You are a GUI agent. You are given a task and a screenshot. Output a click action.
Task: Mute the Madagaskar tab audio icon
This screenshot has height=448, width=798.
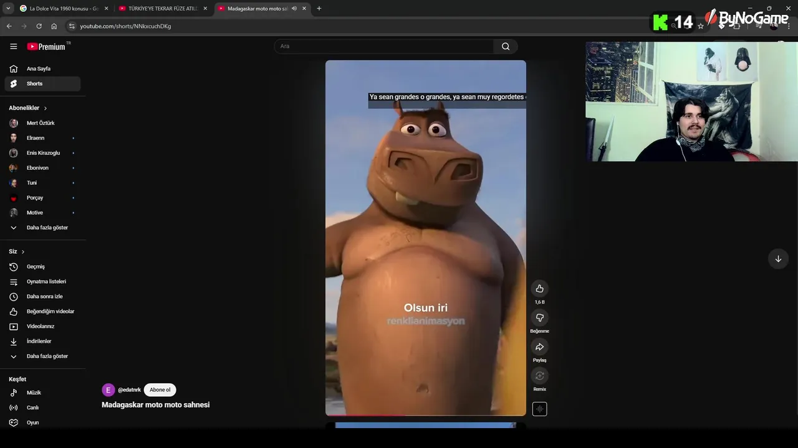click(294, 9)
